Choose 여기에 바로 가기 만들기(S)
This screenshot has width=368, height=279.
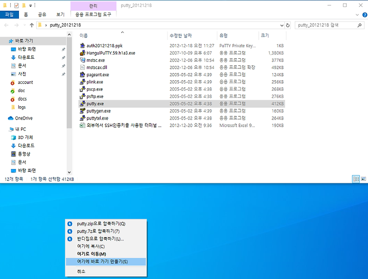(x=106, y=262)
